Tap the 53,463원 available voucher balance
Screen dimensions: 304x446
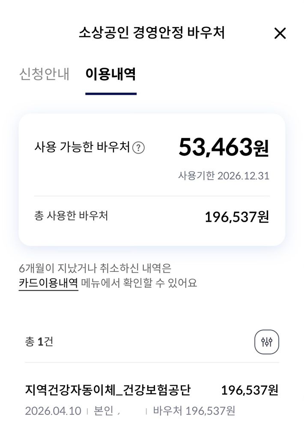[224, 148]
